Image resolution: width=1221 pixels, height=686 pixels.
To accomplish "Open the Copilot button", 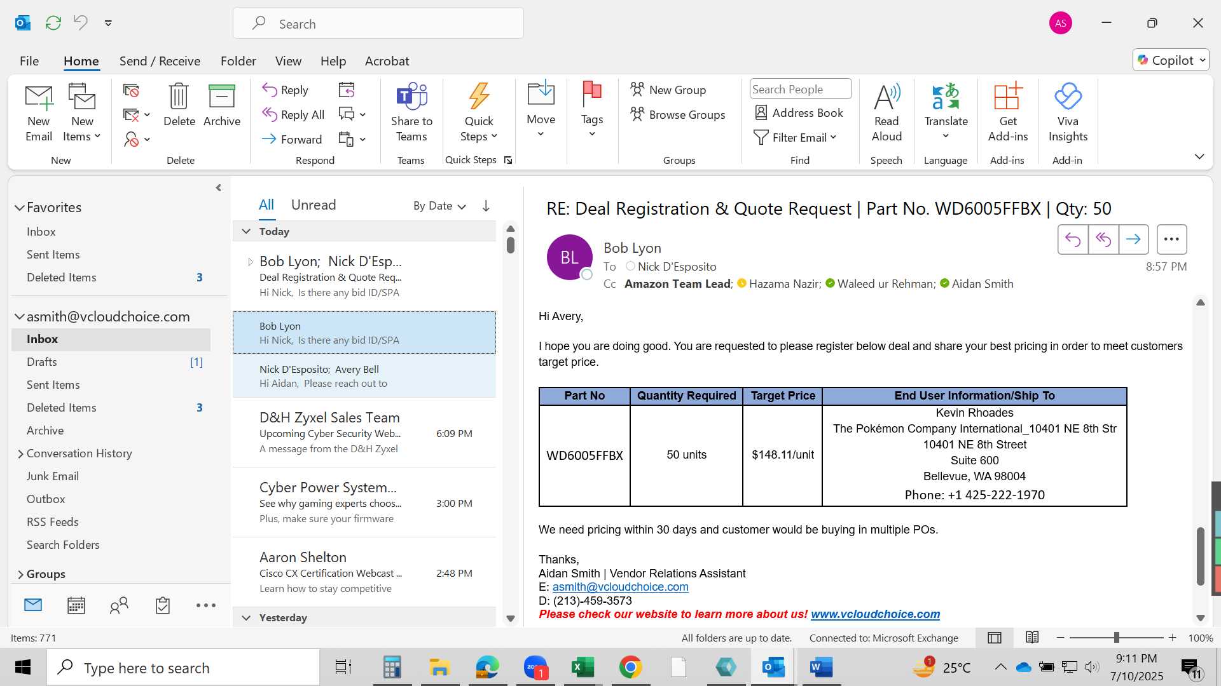I will (x=1171, y=60).
